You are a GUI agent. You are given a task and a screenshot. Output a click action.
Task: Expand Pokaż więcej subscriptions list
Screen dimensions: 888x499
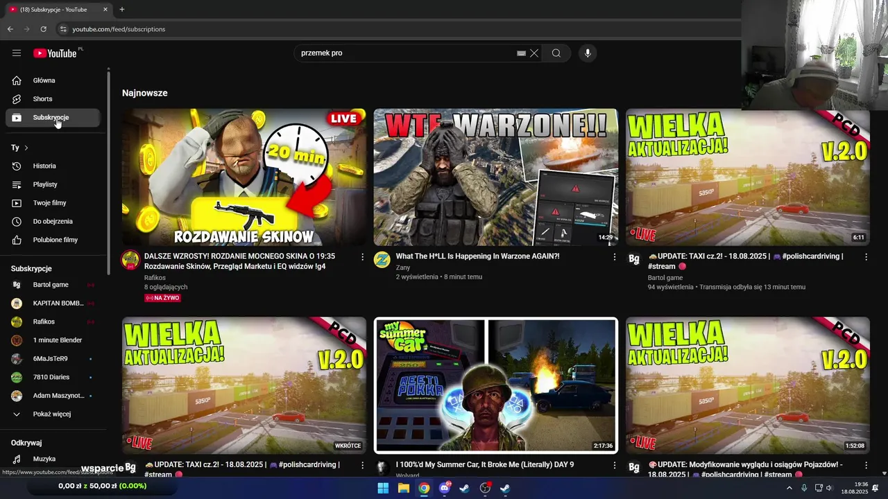(x=53, y=414)
